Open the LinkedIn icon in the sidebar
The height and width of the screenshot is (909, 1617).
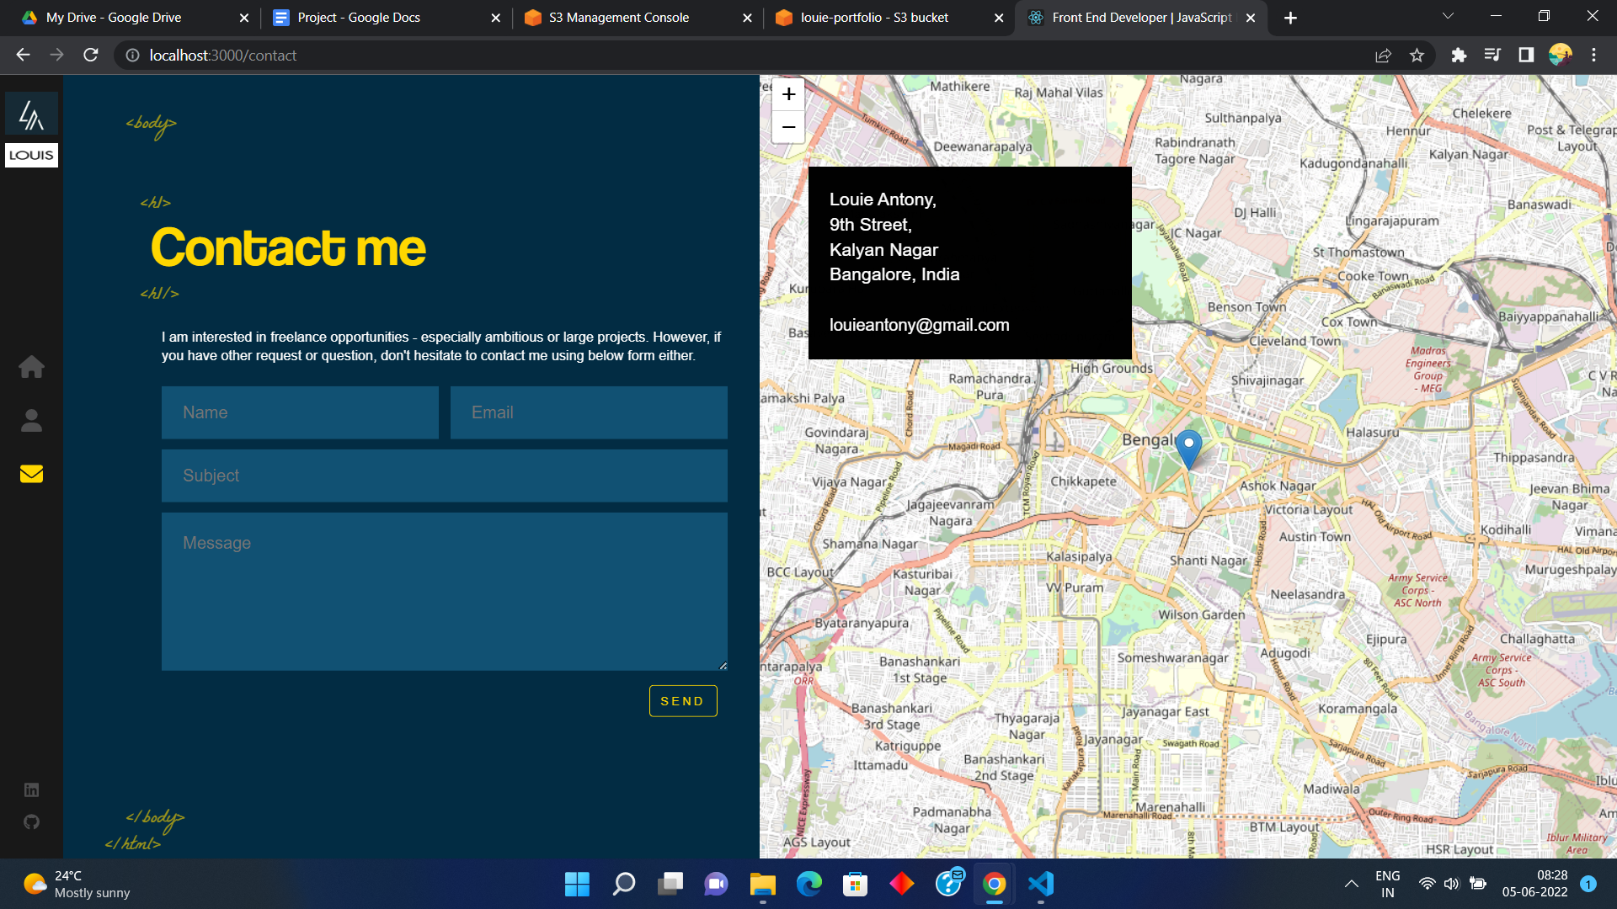tap(31, 789)
